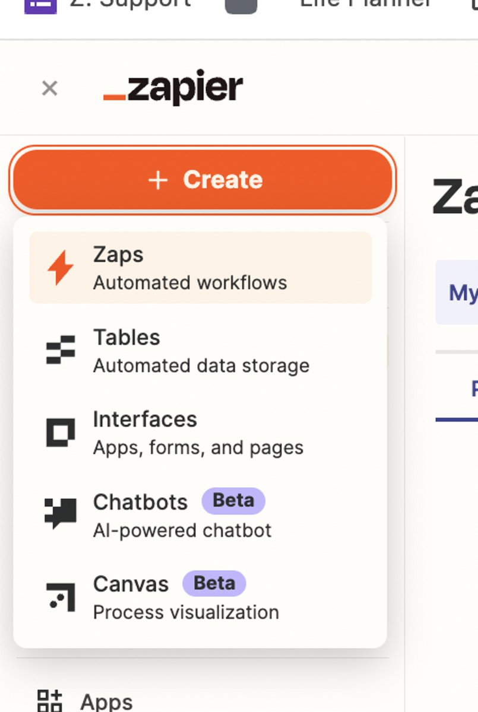This screenshot has width=478, height=712.
Task: Click the 'Automated data storage' description text
Action: (x=201, y=365)
